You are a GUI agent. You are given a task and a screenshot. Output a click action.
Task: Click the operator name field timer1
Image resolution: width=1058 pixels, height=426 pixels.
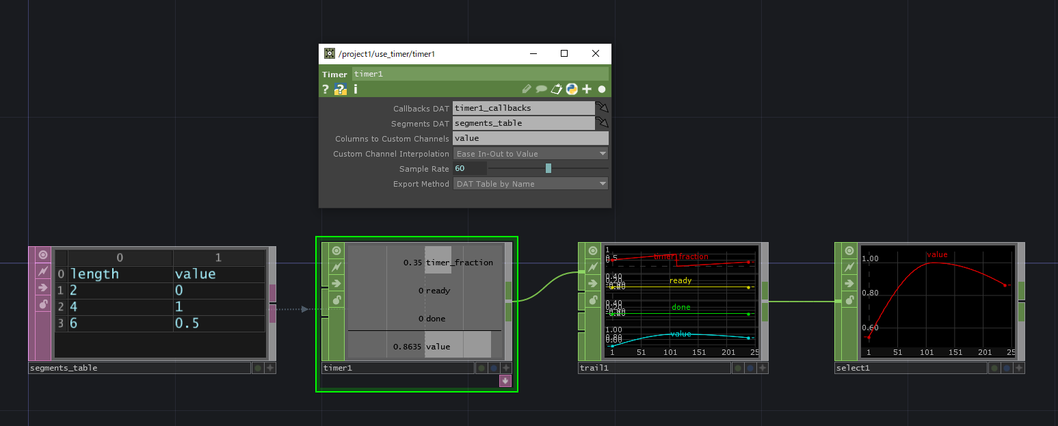tap(480, 74)
